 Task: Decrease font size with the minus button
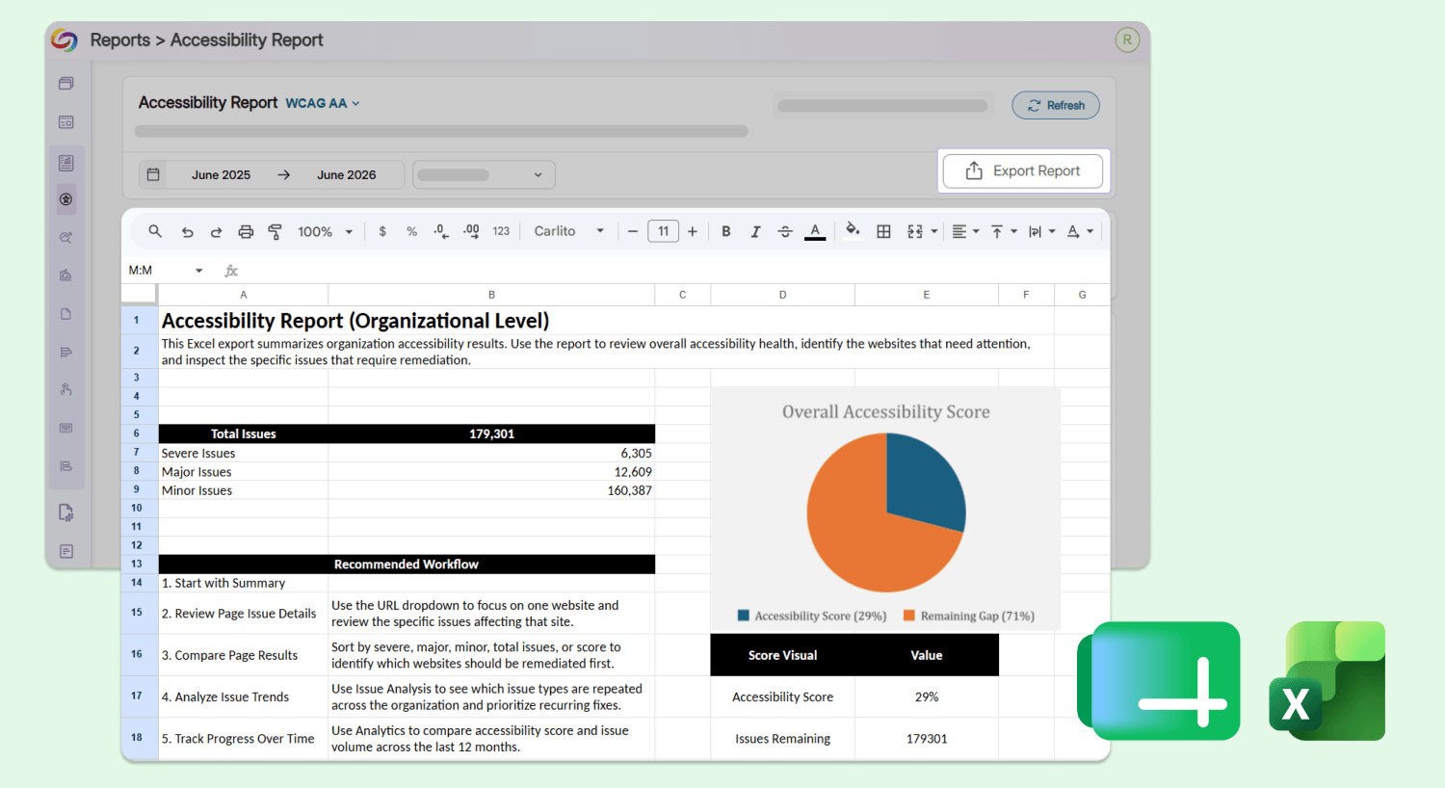(632, 231)
